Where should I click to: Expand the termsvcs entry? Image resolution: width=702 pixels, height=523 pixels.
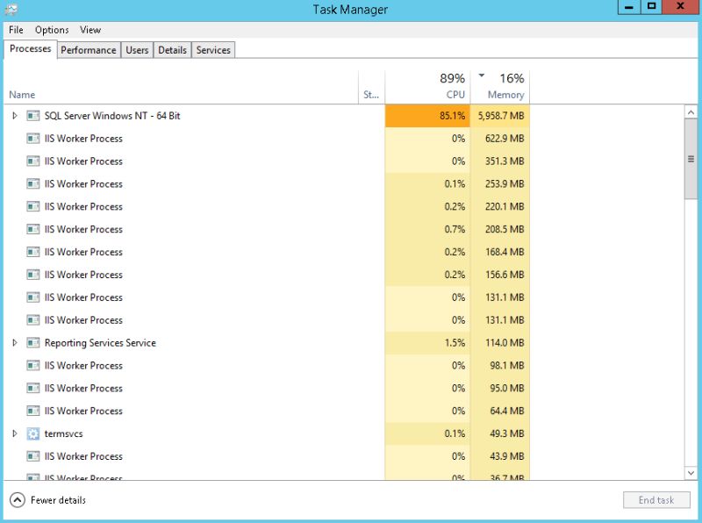[15, 433]
